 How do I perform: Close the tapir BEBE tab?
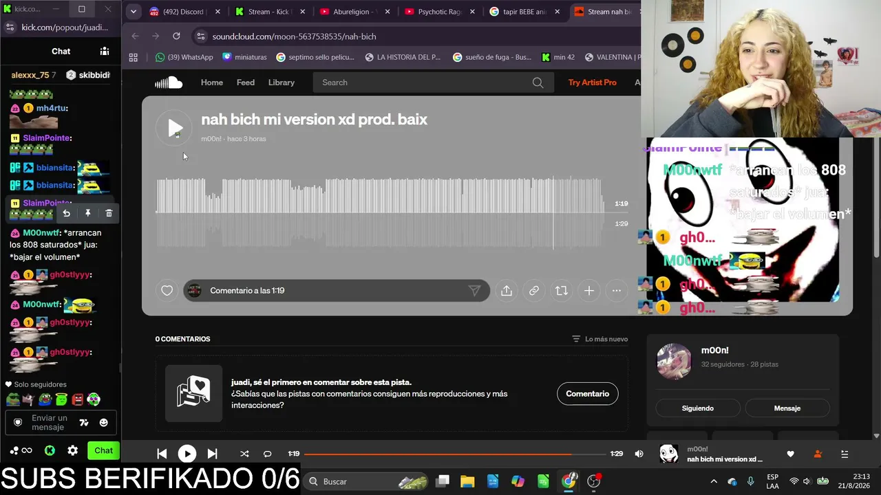pyautogui.click(x=558, y=12)
